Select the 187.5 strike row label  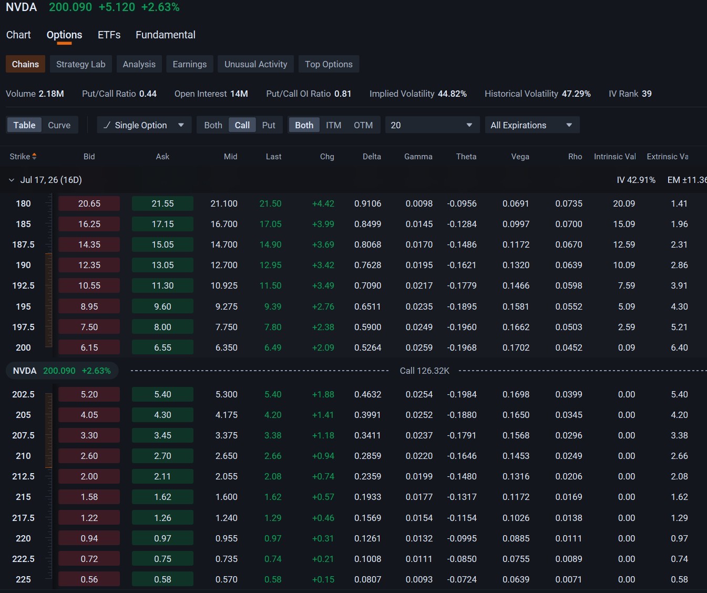(x=24, y=244)
